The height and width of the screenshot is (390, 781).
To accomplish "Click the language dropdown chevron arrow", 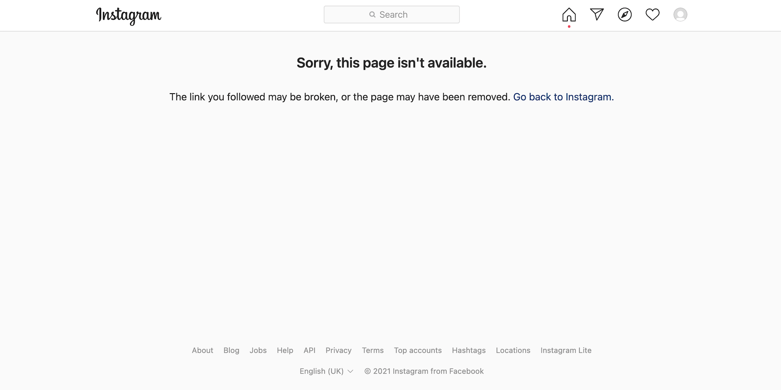I will pyautogui.click(x=350, y=371).
